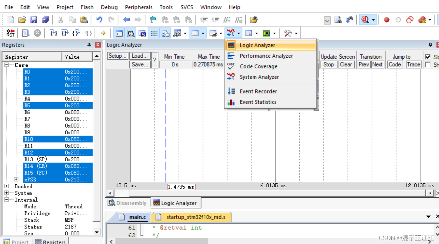Toggle the Sig... checkbox in Logic Analyzer
The width and height of the screenshot is (439, 244).
point(428,57)
